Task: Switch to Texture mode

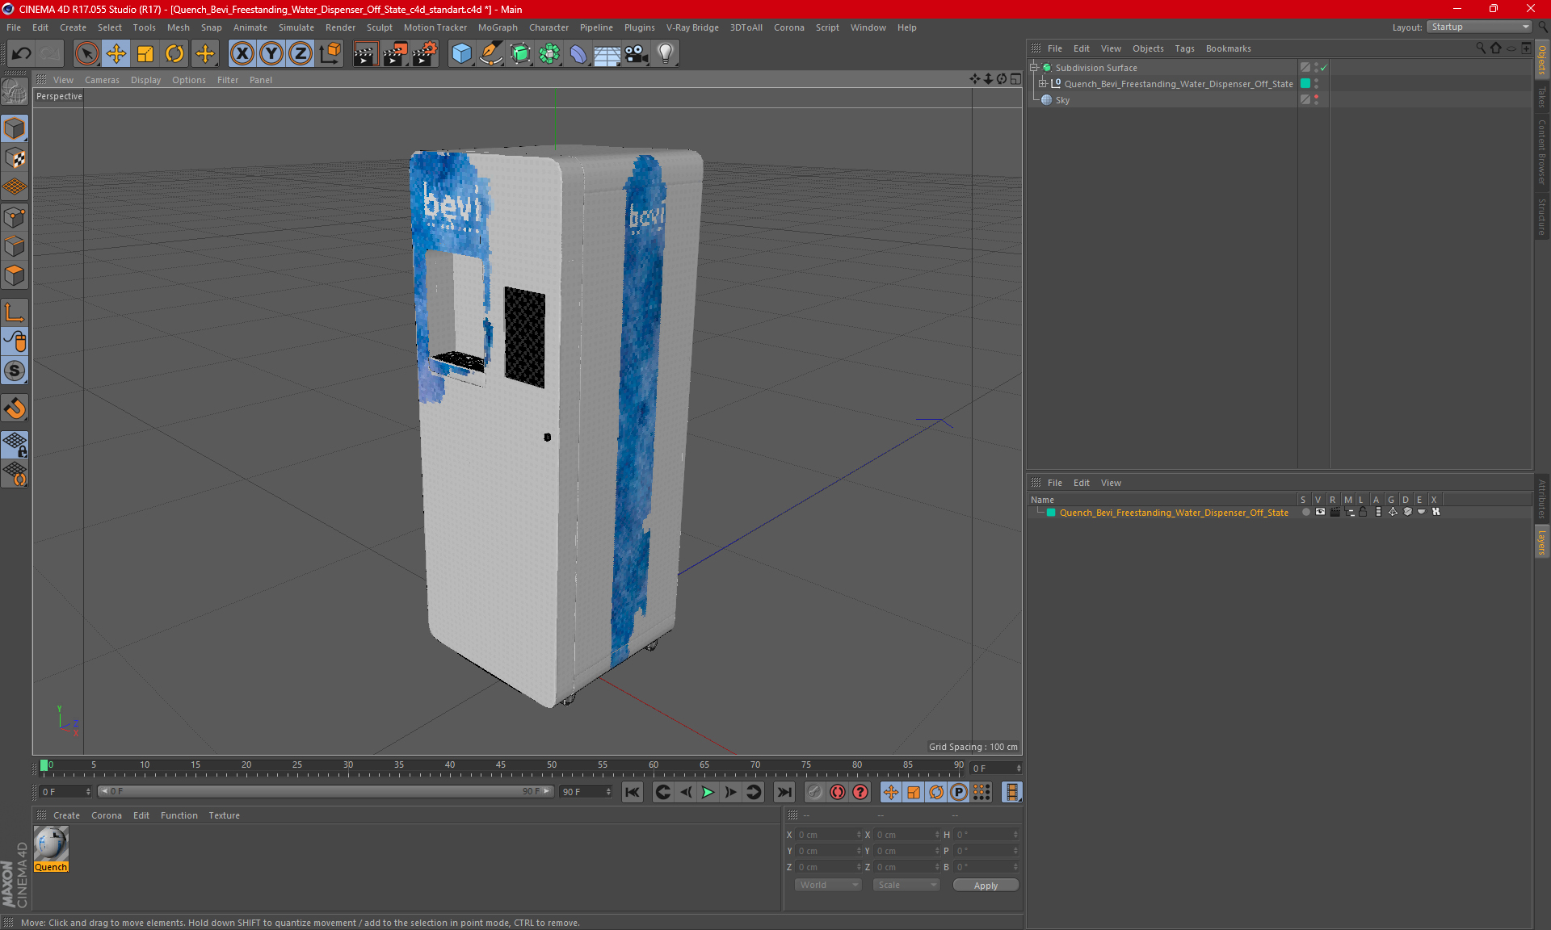Action: (15, 158)
